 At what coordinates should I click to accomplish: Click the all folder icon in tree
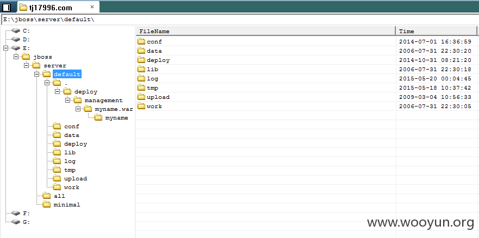(46, 196)
